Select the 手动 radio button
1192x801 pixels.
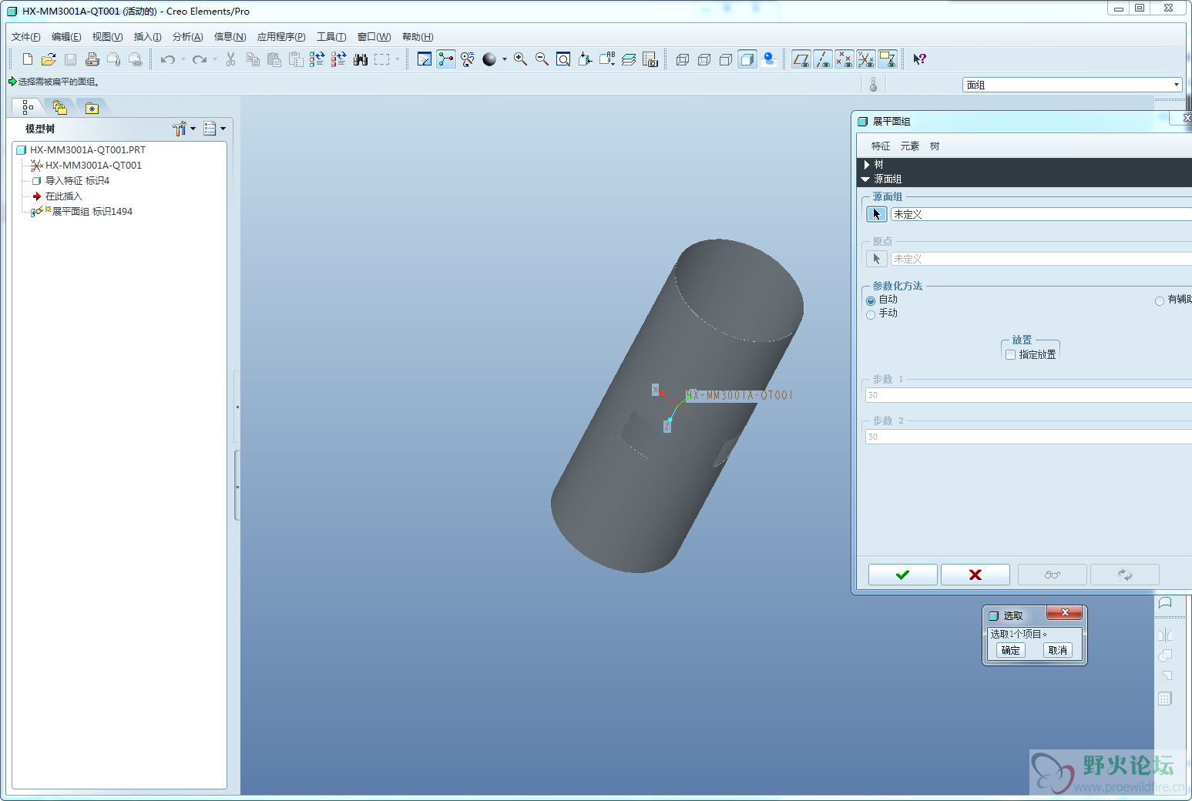(x=871, y=314)
